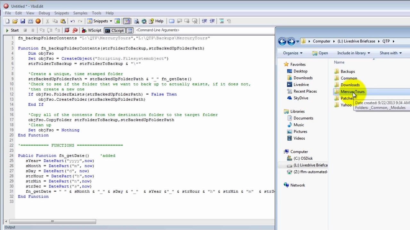410x230 pixels.
Task: Expand the Organize dropdown
Action: 293,53
